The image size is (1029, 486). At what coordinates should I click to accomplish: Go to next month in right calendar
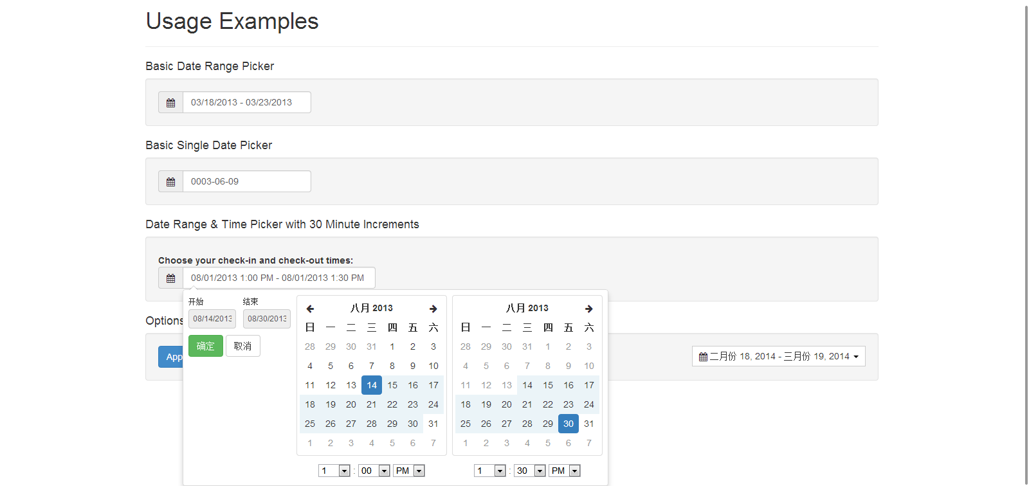pos(589,309)
